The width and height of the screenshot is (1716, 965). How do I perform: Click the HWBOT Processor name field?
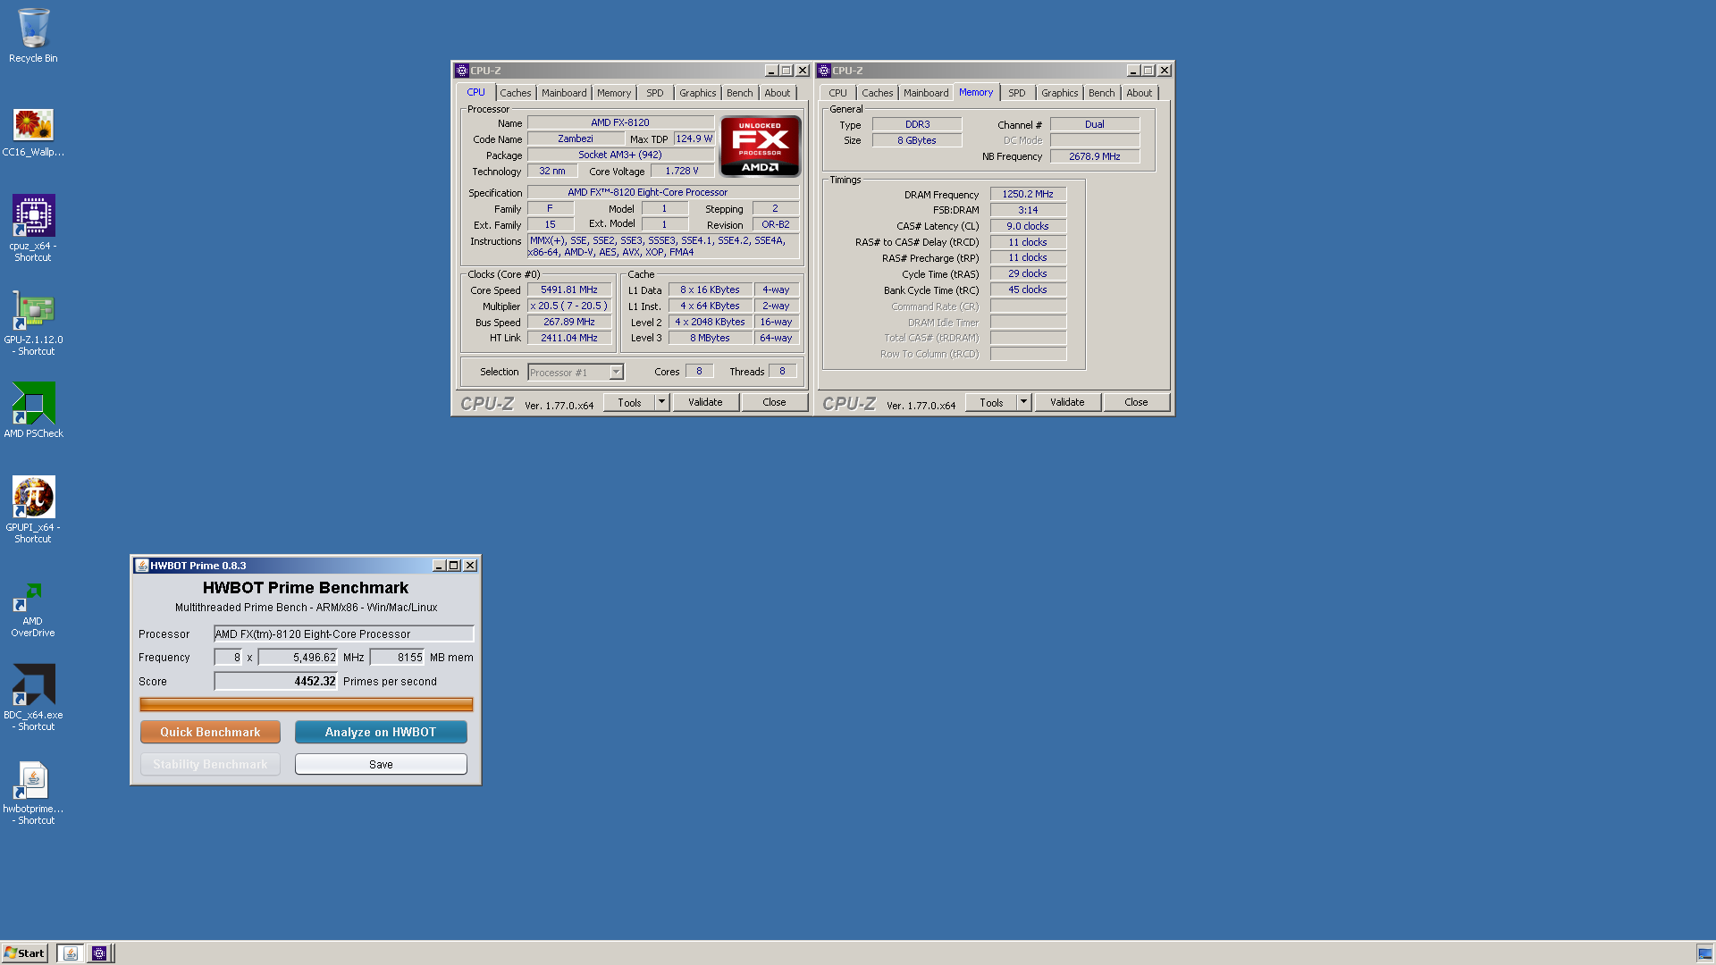(343, 634)
